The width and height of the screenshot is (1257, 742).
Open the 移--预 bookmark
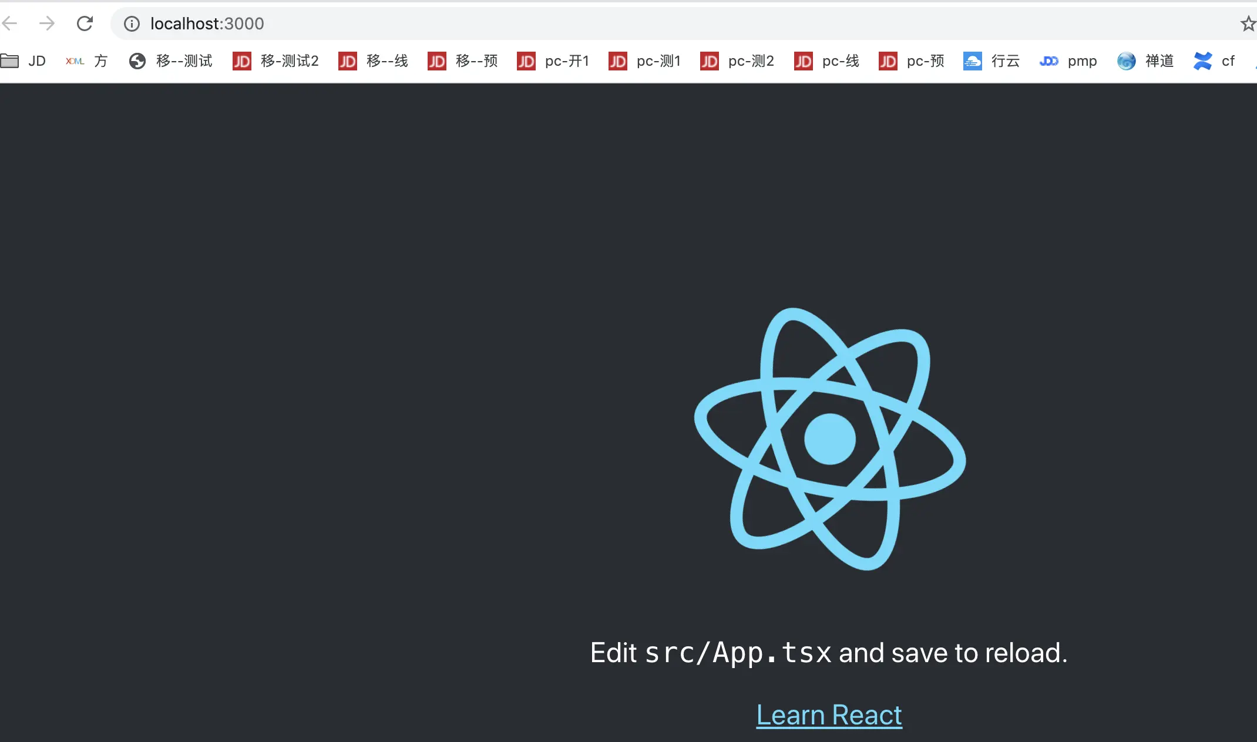463,61
